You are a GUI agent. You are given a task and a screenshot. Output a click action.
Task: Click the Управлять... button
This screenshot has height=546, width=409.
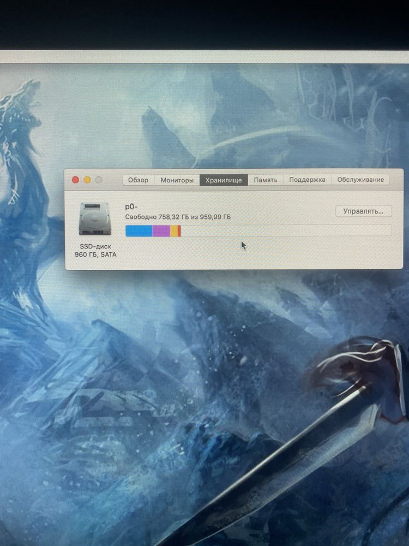click(x=363, y=211)
